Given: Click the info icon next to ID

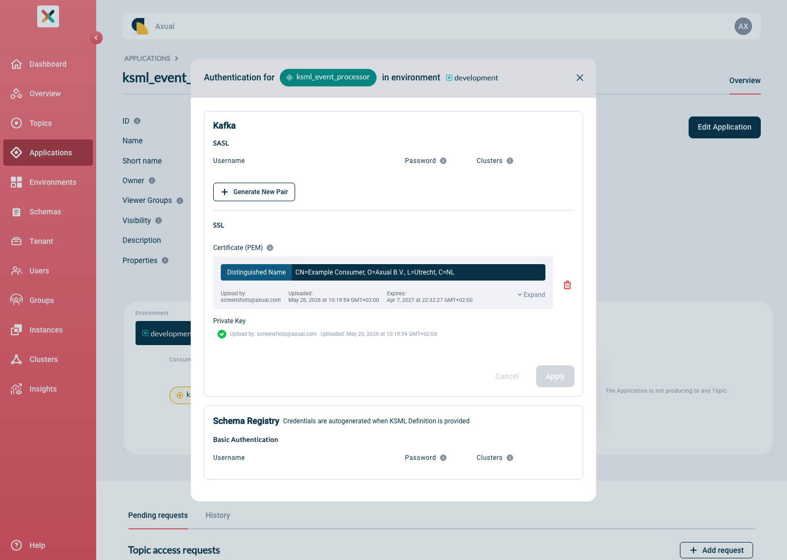Looking at the screenshot, I should 137,121.
